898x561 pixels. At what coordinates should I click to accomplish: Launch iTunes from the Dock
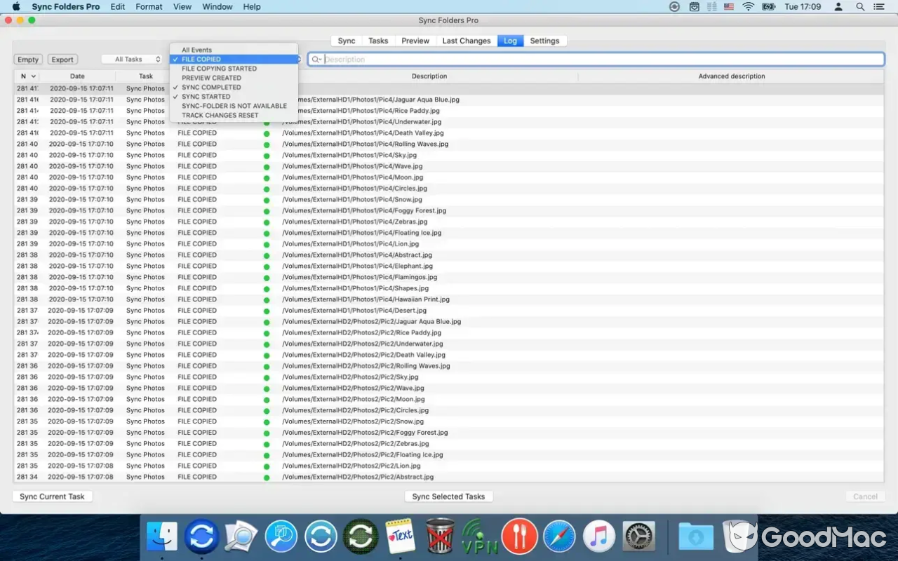tap(598, 536)
